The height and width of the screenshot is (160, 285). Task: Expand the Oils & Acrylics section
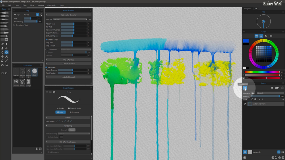pos(68,60)
